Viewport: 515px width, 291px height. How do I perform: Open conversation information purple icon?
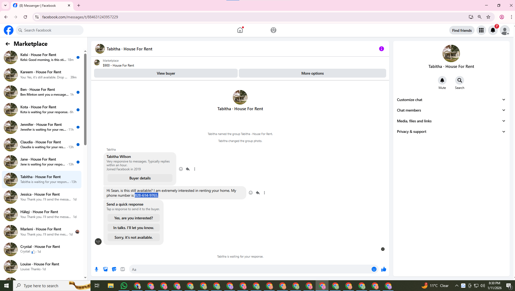(381, 49)
